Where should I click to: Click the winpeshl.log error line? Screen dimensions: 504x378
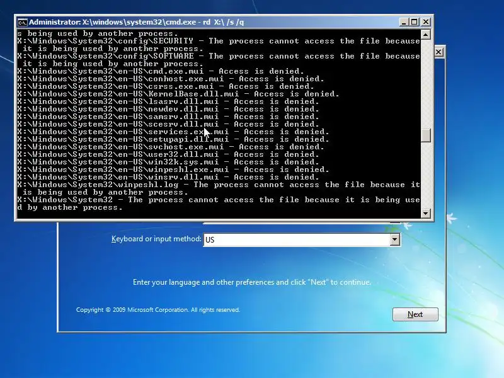point(219,188)
